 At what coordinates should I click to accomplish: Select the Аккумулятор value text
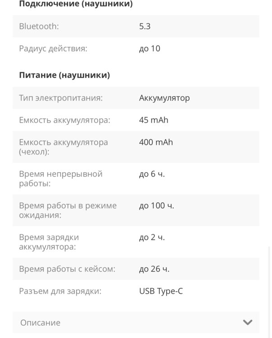tap(164, 98)
